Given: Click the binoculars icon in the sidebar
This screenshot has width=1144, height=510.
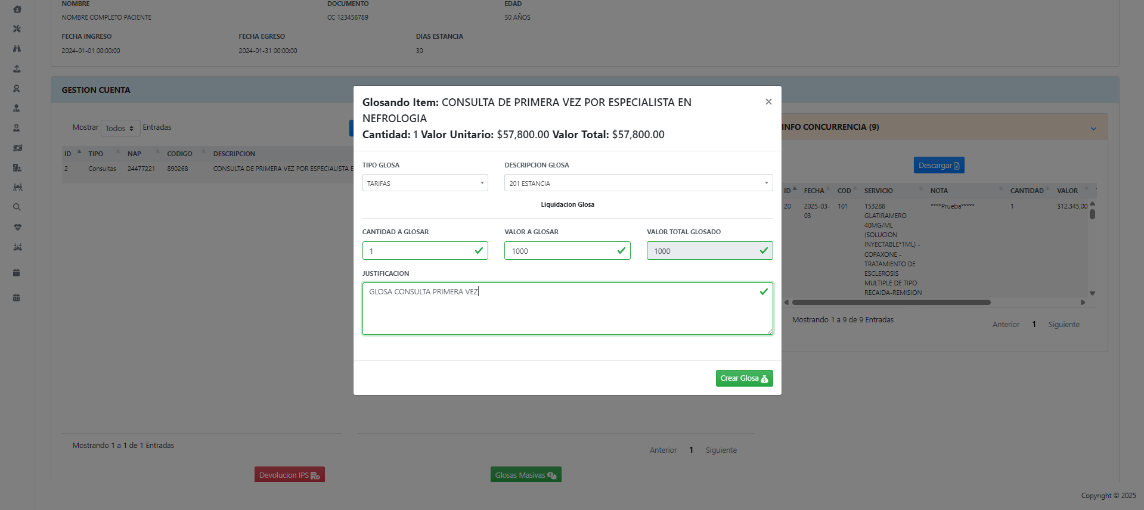Looking at the screenshot, I should click(17, 49).
